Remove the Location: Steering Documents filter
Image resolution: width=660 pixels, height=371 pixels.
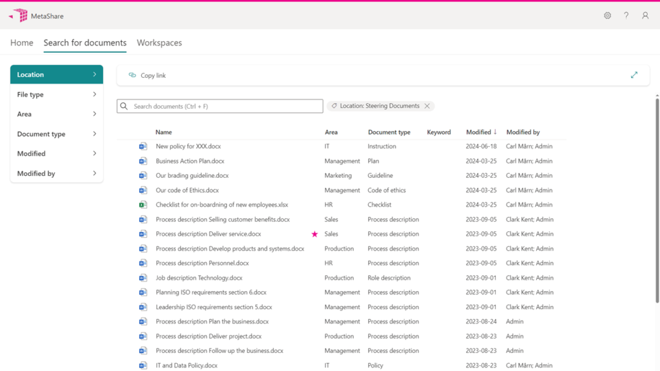click(x=427, y=106)
